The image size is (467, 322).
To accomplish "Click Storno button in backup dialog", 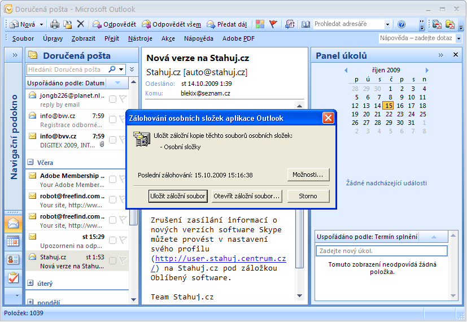I will coord(308,196).
